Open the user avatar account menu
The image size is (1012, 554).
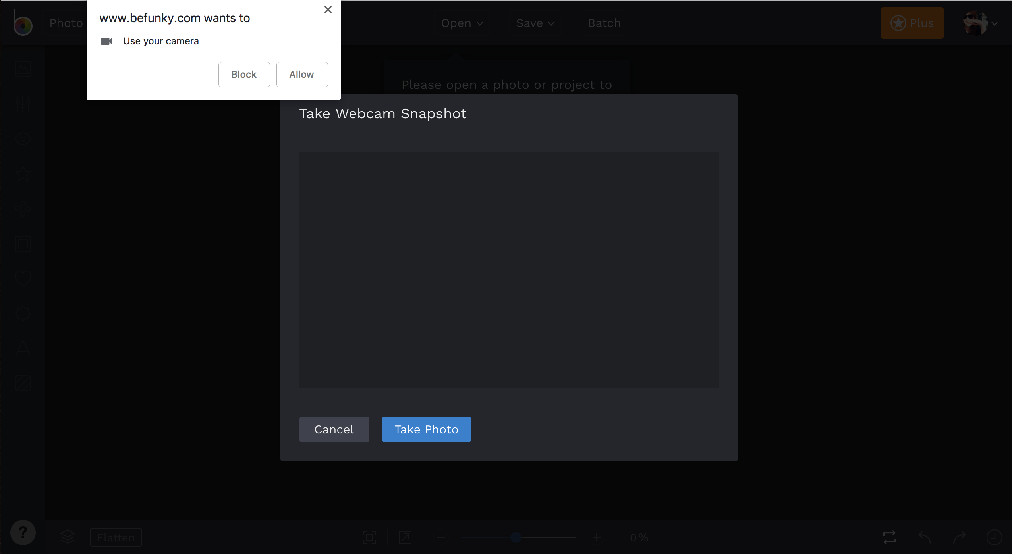click(975, 23)
